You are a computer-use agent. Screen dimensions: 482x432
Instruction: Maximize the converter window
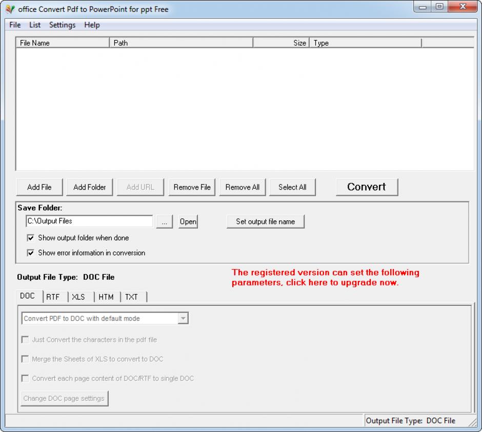click(439, 7)
